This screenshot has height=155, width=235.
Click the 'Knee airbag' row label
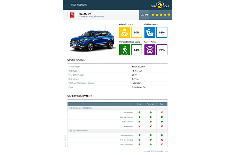coord(129,126)
